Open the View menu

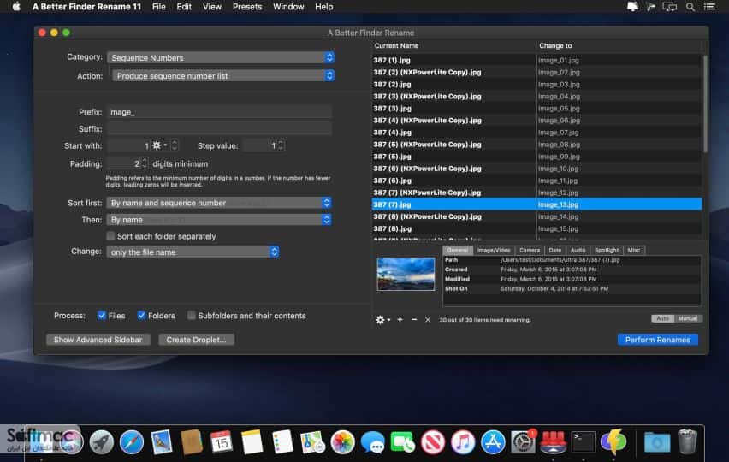point(212,7)
